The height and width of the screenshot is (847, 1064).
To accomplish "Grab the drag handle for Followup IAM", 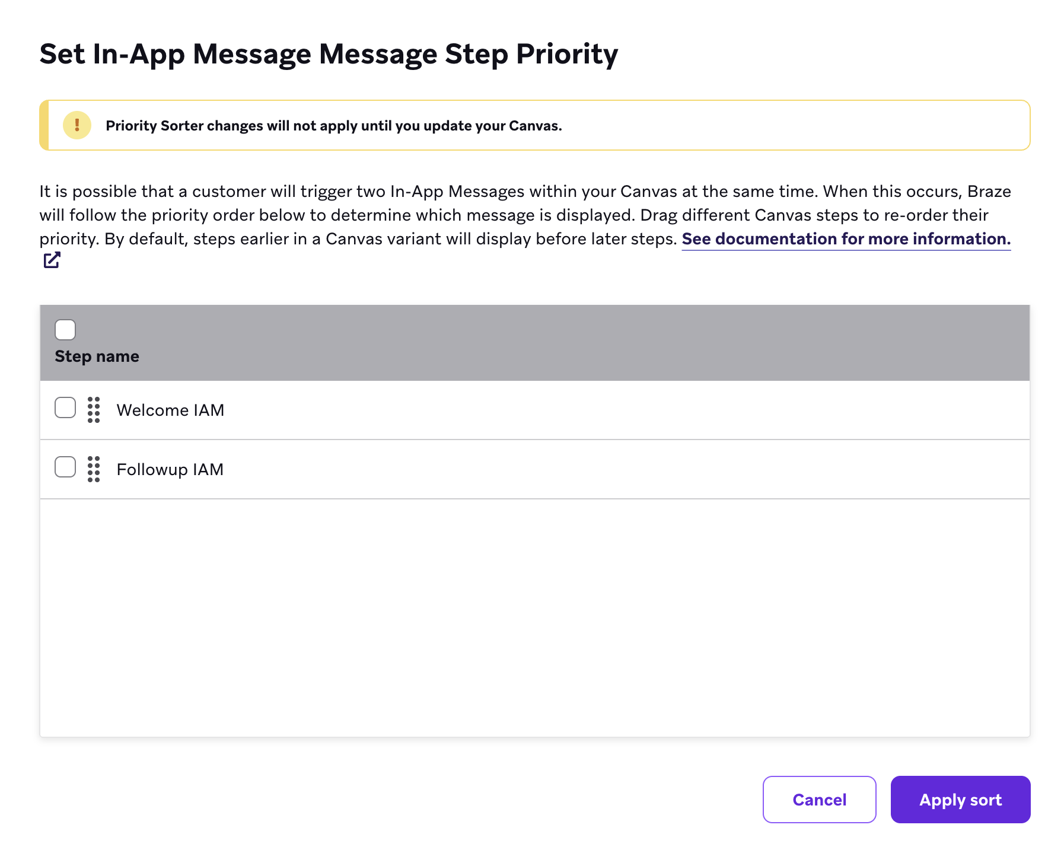I will click(94, 469).
